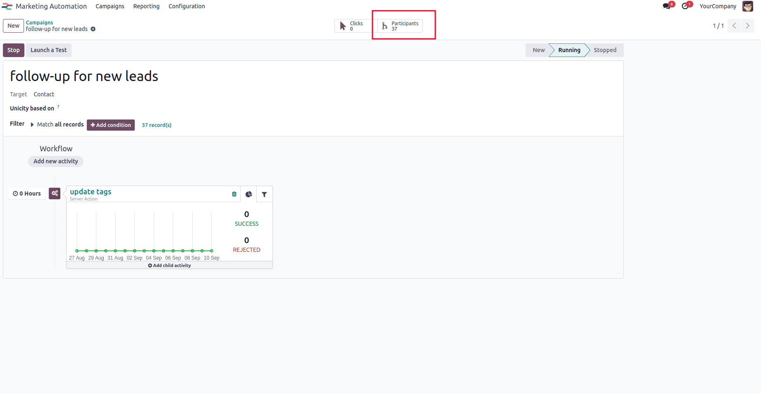Click the 0 Hours trigger delay
Image resolution: width=761 pixels, height=394 pixels.
[x=27, y=193]
